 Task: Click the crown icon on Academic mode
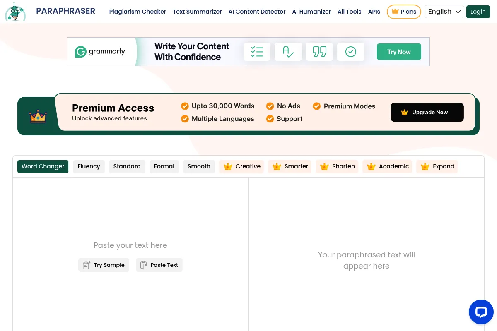coord(371,166)
